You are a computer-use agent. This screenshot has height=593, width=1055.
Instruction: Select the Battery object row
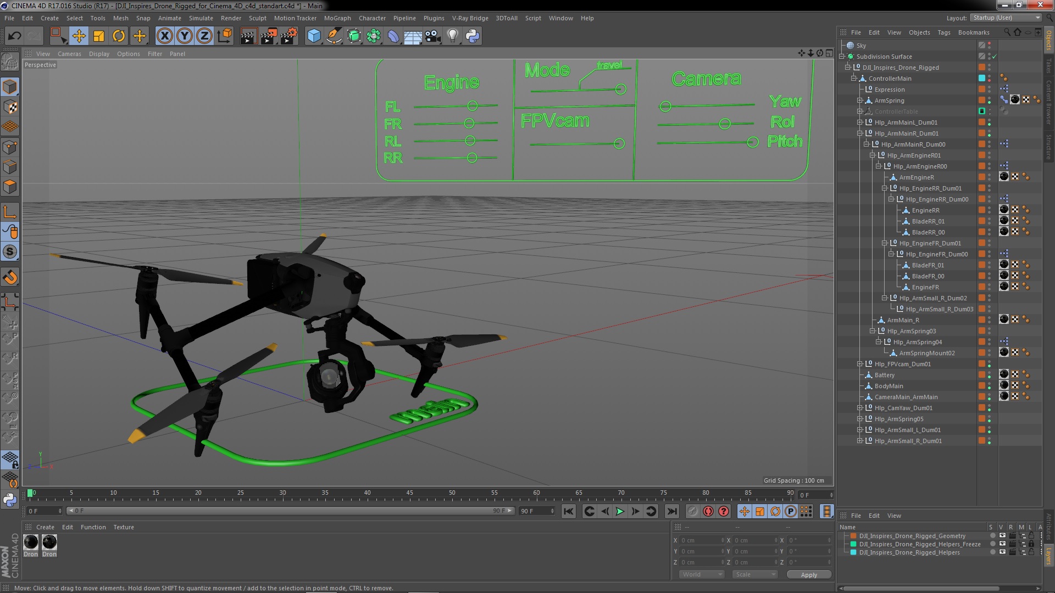click(x=884, y=375)
